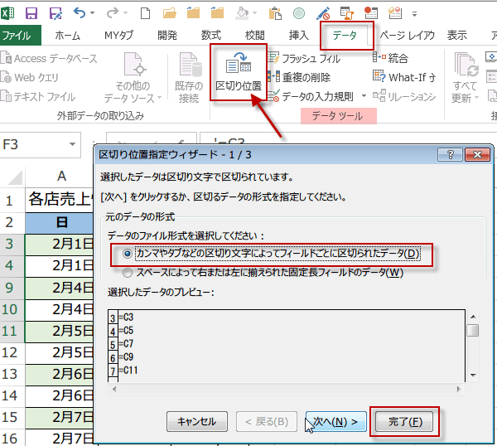
Task: Switch to the Review (校閲) tab
Action: point(255,35)
